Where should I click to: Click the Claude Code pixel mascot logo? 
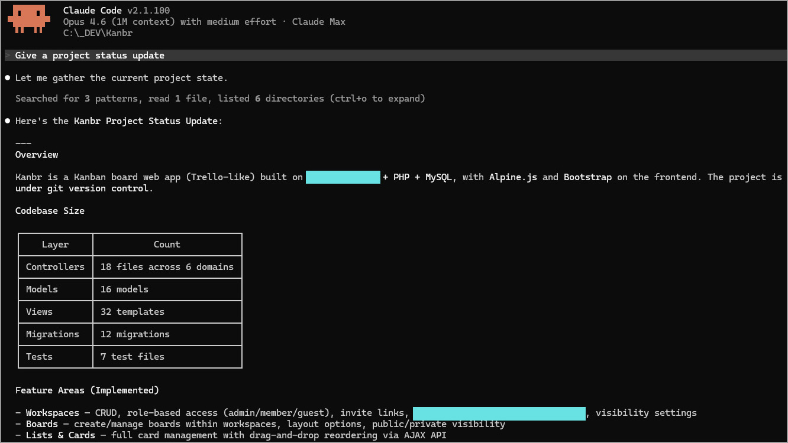(30, 19)
